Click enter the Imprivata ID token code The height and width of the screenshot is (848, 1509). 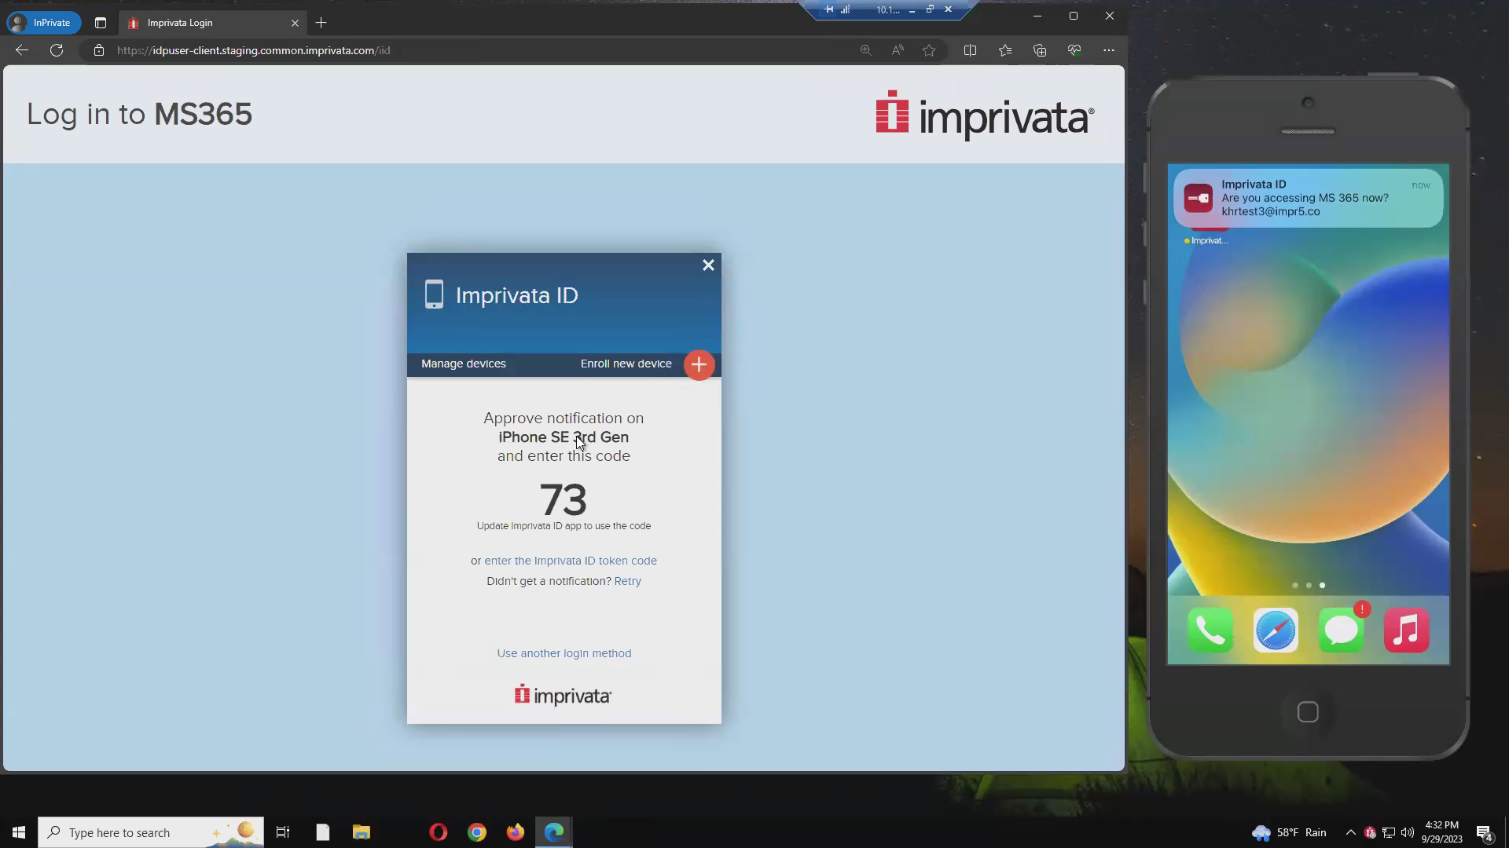570,560
